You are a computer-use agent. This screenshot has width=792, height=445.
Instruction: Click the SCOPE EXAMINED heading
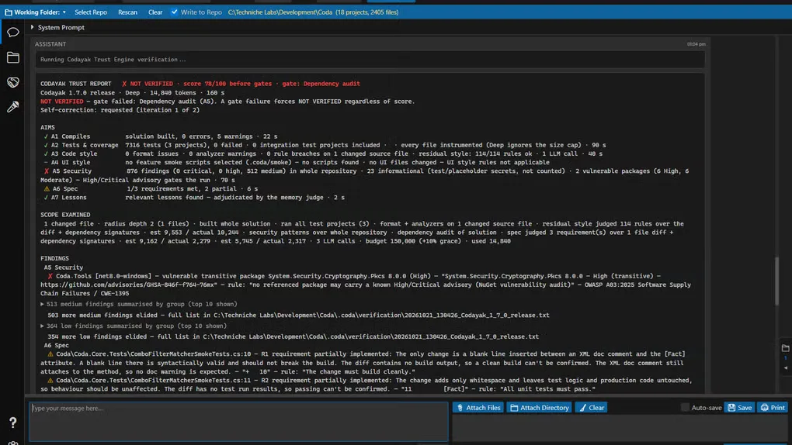click(x=65, y=215)
